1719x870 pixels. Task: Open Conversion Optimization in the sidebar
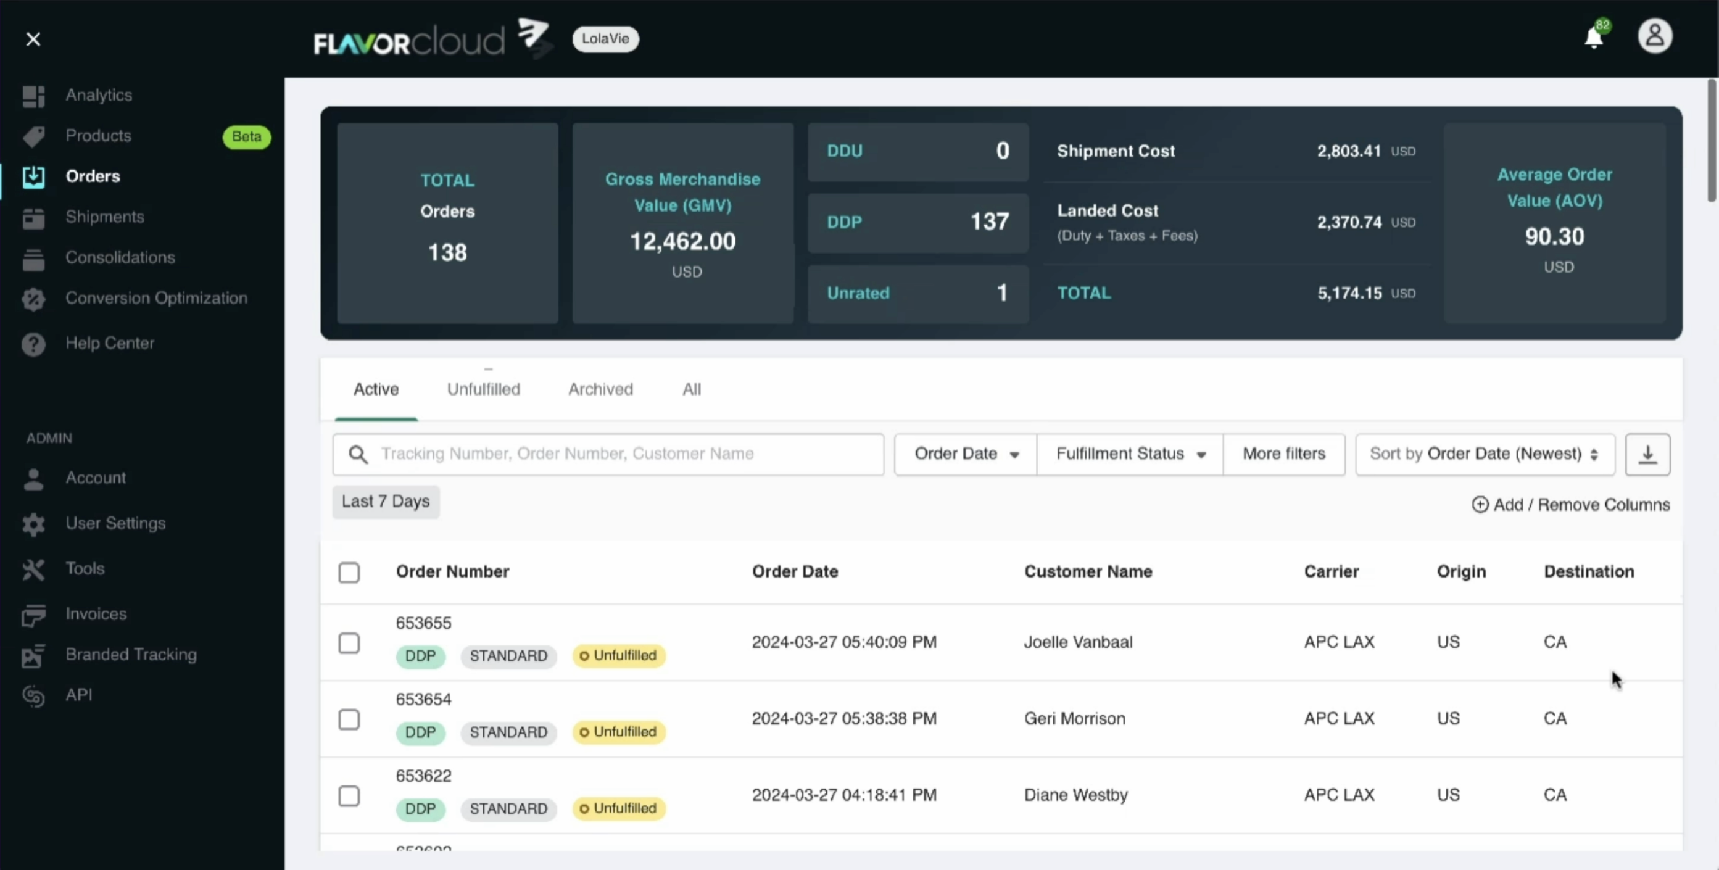coord(156,298)
